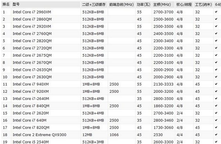This screenshot has height=144, width=221.
Task: Select Intel Core i7 2760QM model name
Action: pyautogui.click(x=32, y=34)
